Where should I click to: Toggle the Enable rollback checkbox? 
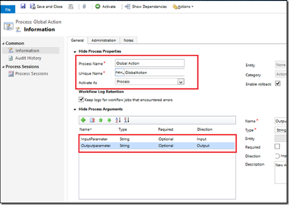(277, 84)
